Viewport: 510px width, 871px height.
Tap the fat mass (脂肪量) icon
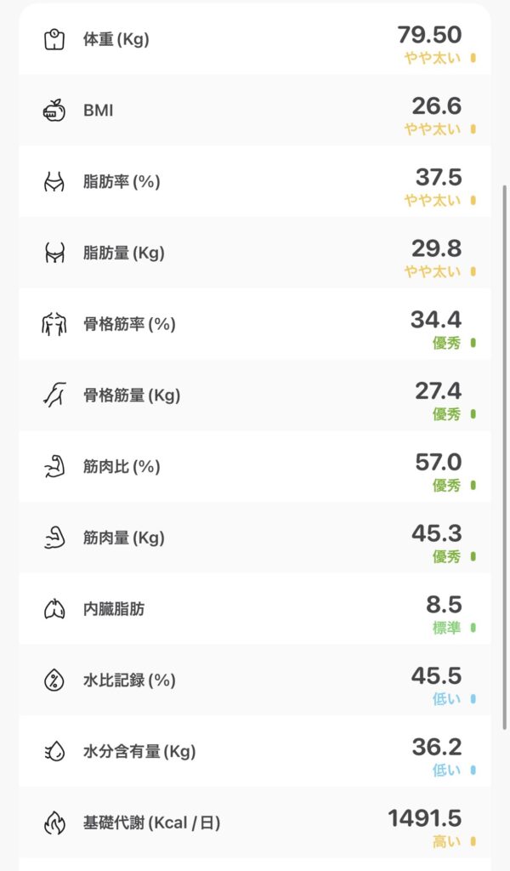pyautogui.click(x=54, y=253)
